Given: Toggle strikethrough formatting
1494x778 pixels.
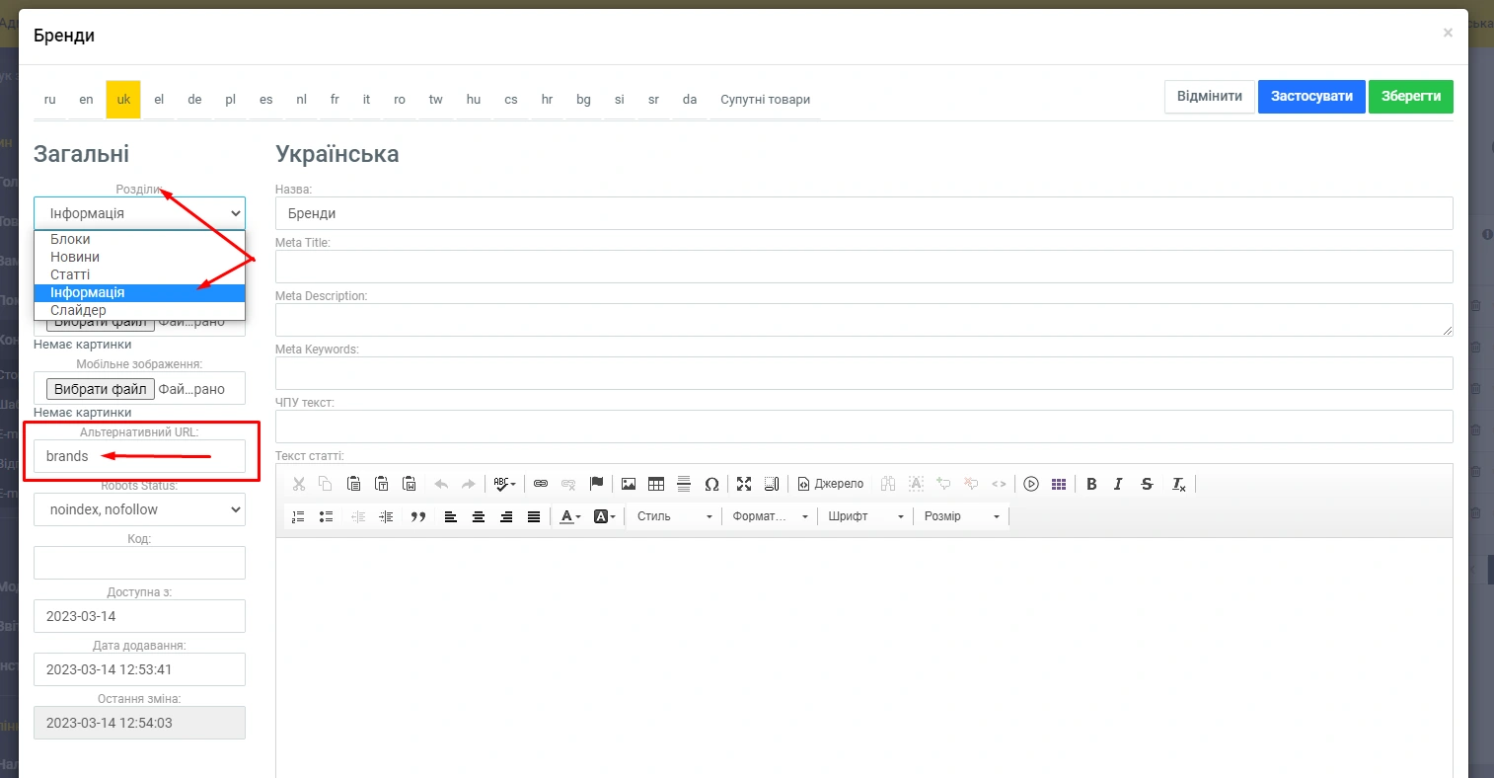Looking at the screenshot, I should pos(1147,484).
